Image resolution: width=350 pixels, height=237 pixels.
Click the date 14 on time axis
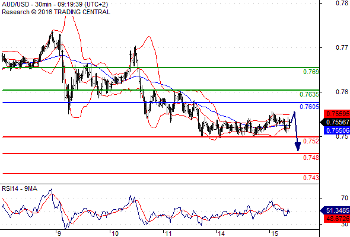coord(221,233)
